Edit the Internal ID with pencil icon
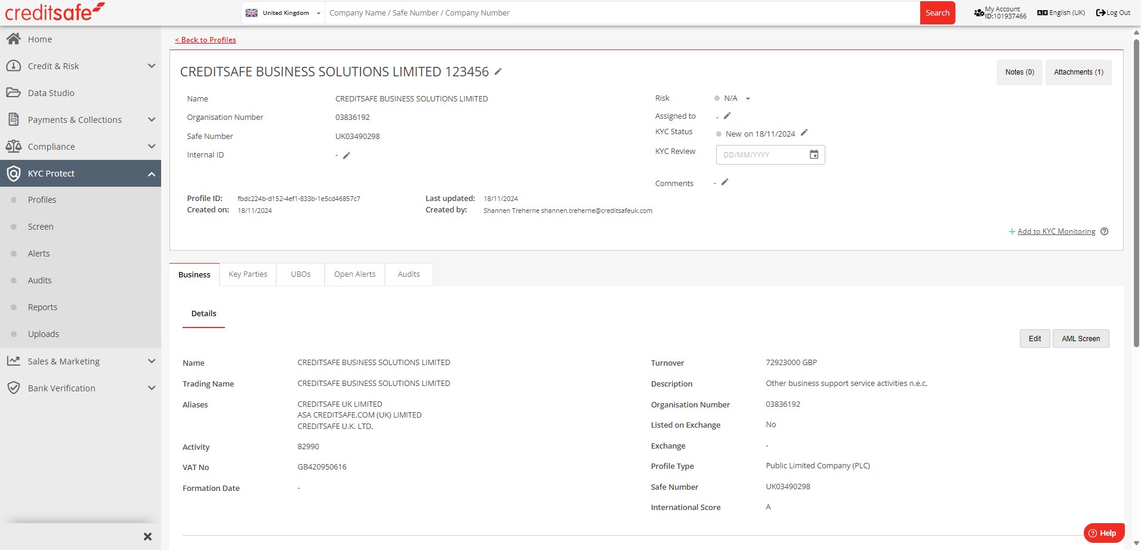Image resolution: width=1141 pixels, height=550 pixels. click(346, 155)
